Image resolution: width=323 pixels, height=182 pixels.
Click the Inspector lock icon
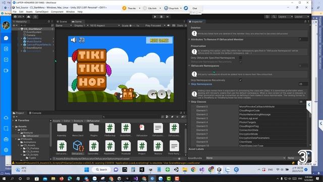305,22
